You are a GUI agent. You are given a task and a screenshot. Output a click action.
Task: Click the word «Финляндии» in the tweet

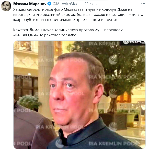tap(26, 35)
